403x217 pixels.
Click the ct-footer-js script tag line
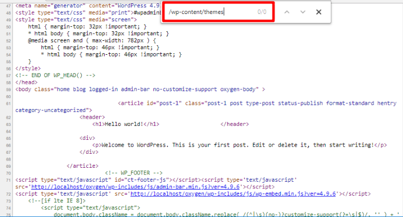pos(156,180)
